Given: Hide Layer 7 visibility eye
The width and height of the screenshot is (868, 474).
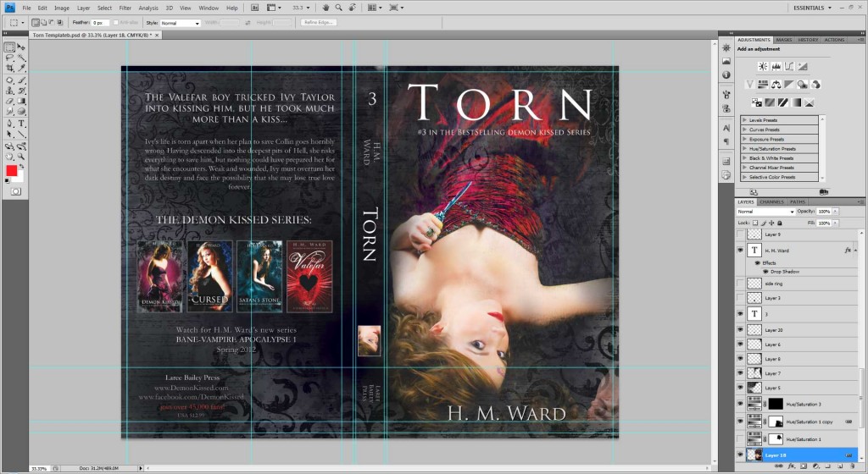Looking at the screenshot, I should coord(740,373).
